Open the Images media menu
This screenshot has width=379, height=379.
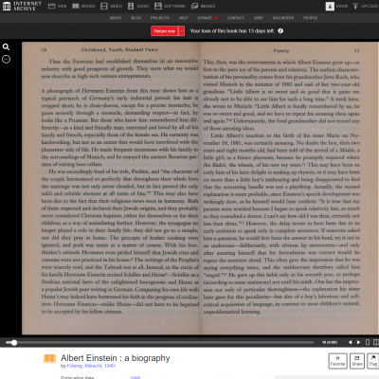pos(203,6)
